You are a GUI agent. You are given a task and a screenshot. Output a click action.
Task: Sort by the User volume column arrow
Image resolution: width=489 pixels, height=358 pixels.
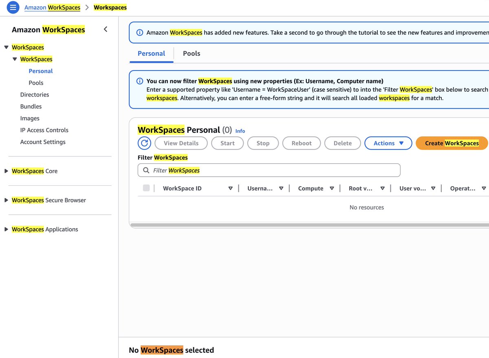coord(433,188)
